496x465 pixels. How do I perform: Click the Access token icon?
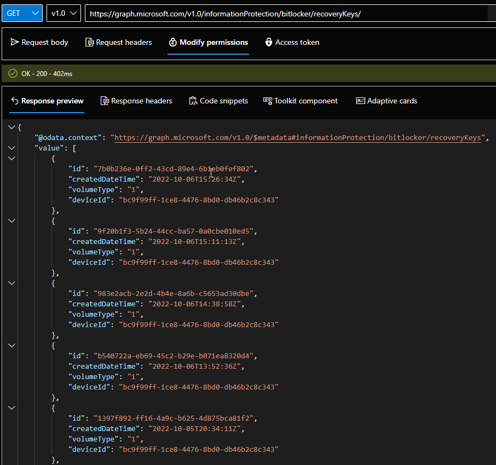(x=268, y=42)
